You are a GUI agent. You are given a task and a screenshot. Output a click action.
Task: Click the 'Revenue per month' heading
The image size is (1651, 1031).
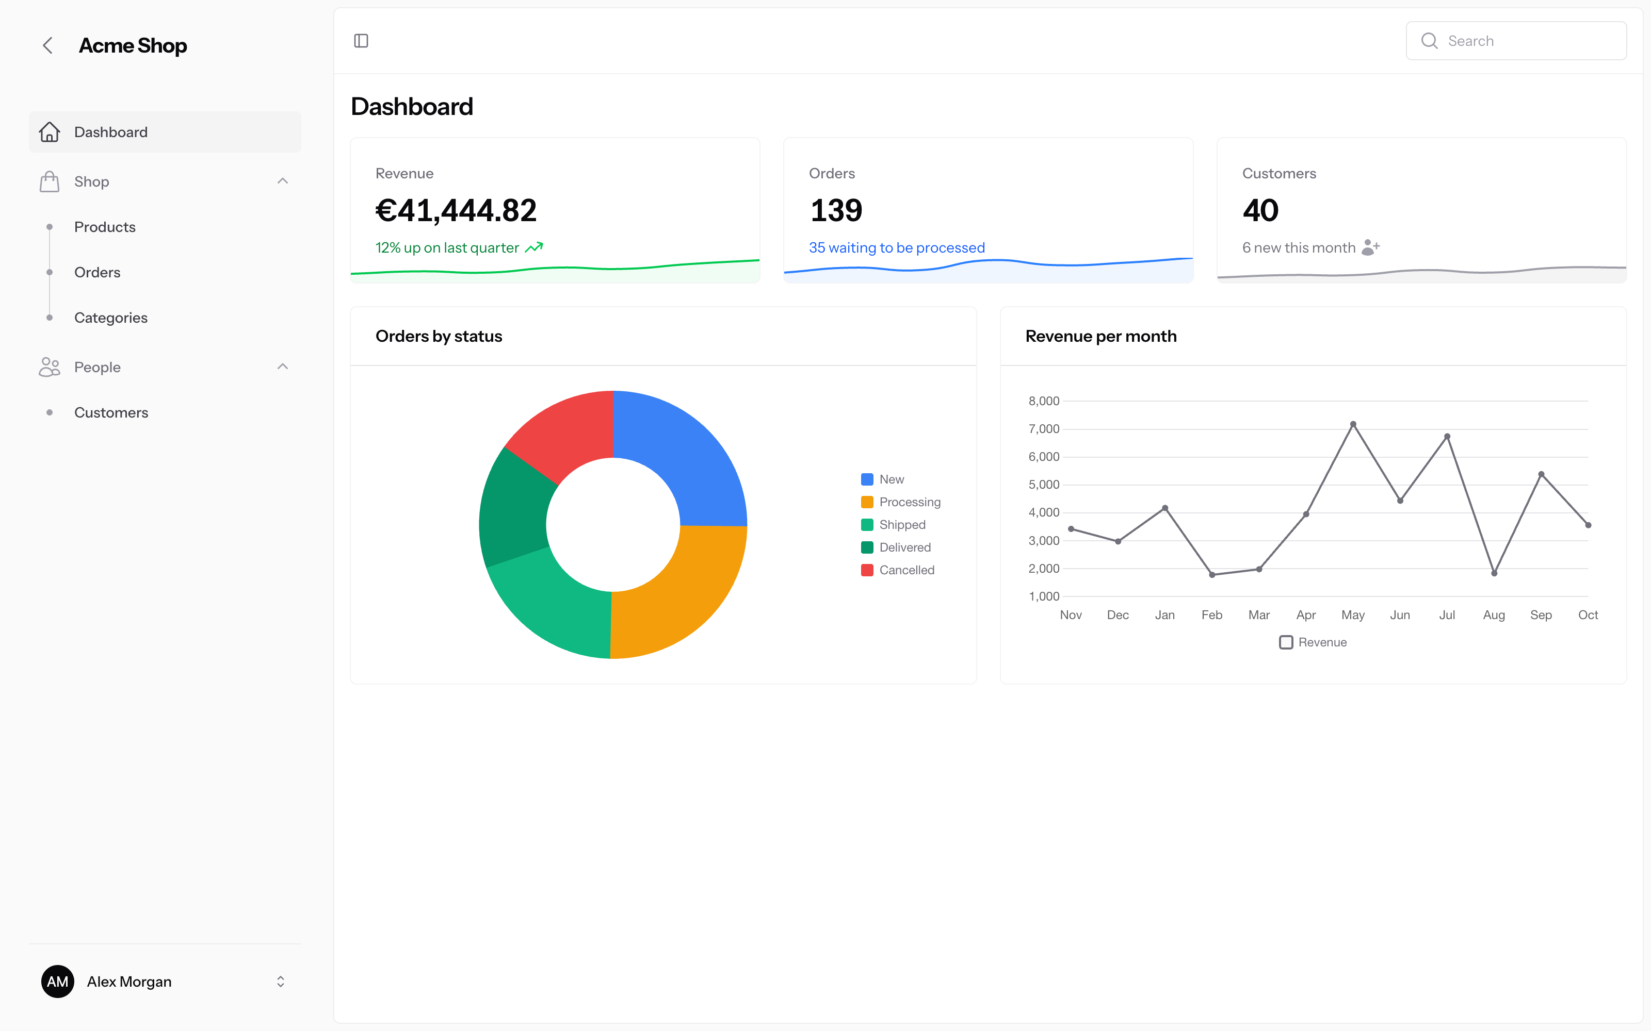tap(1101, 336)
